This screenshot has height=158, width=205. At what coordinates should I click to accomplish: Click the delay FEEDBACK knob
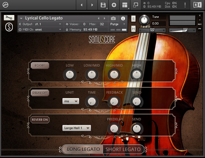tap(114, 102)
